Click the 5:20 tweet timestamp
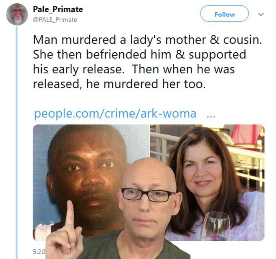 pos(39,252)
